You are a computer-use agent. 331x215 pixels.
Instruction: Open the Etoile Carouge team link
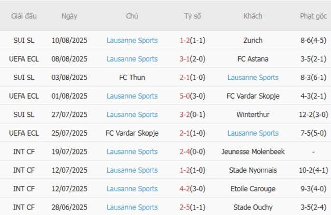(x=253, y=189)
